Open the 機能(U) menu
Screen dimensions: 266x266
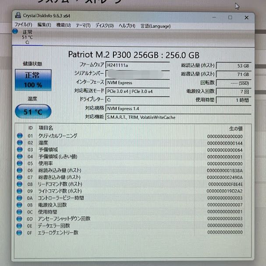point(64,25)
